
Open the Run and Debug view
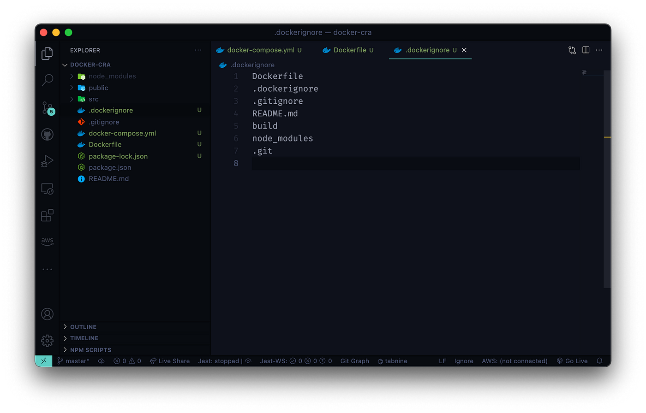pyautogui.click(x=47, y=161)
